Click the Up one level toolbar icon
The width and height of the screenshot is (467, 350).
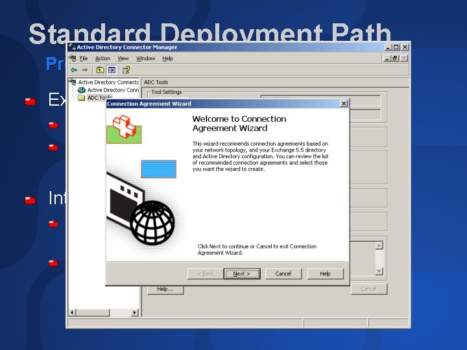100,70
